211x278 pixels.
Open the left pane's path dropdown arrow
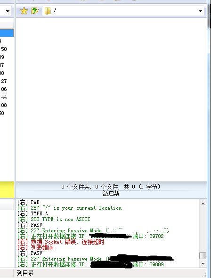point(8,11)
